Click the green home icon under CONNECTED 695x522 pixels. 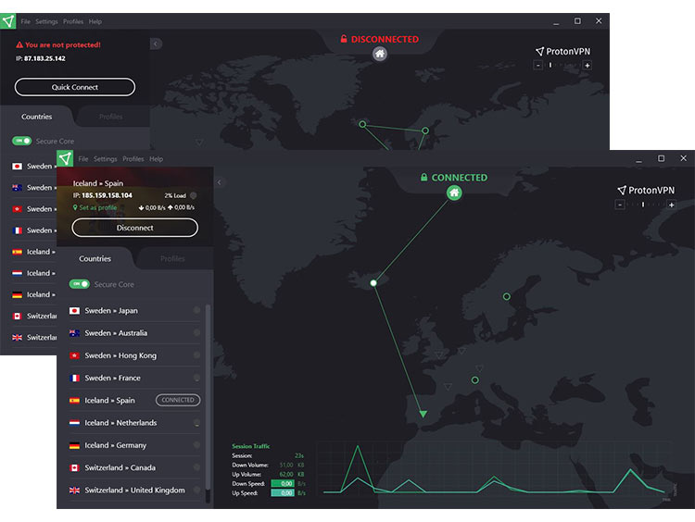pyautogui.click(x=454, y=193)
